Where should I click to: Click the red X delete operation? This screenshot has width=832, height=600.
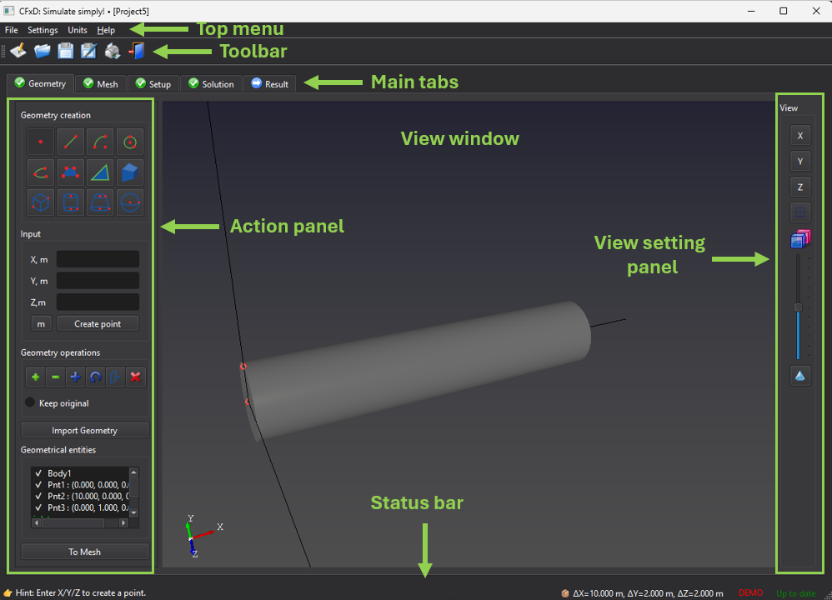click(x=135, y=377)
